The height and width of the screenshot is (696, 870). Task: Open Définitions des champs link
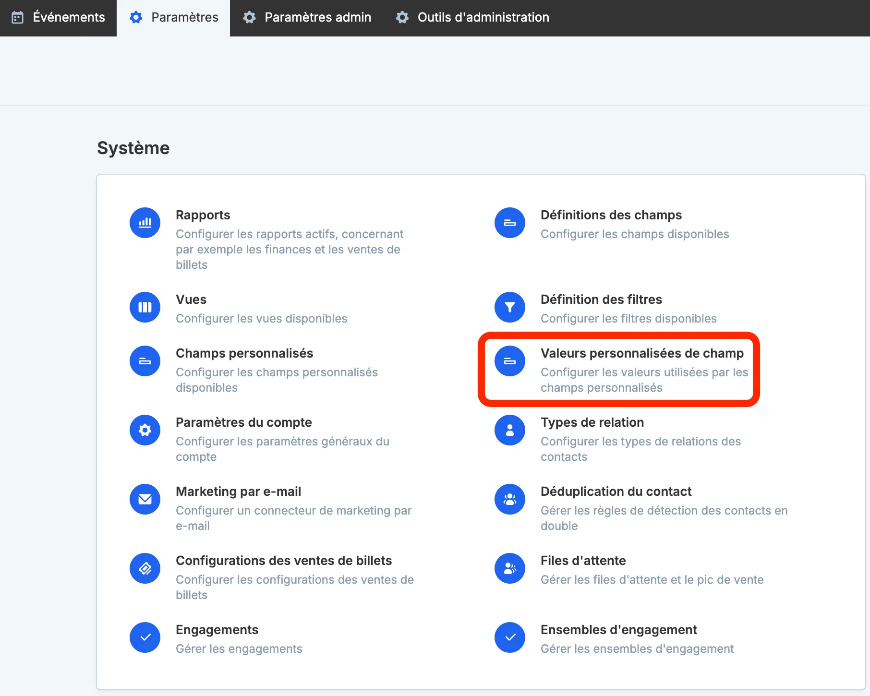click(611, 215)
